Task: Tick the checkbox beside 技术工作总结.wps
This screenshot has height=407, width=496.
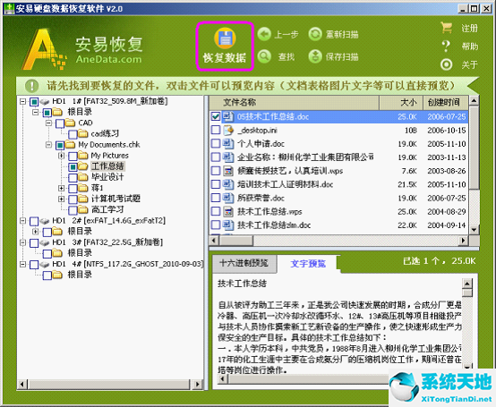Action: pyautogui.click(x=216, y=211)
